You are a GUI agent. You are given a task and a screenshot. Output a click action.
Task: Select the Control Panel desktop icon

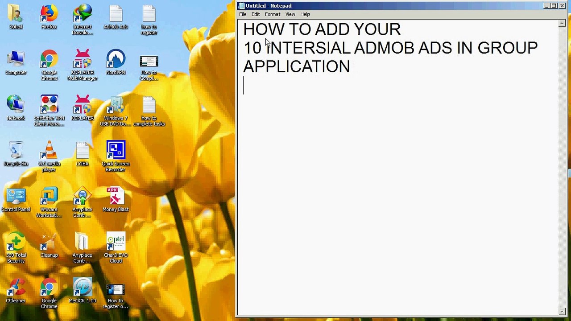pos(16,200)
